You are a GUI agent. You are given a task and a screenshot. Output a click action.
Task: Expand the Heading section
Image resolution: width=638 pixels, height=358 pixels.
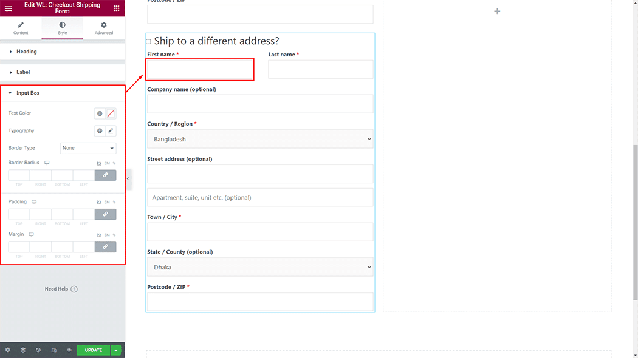[27, 52]
